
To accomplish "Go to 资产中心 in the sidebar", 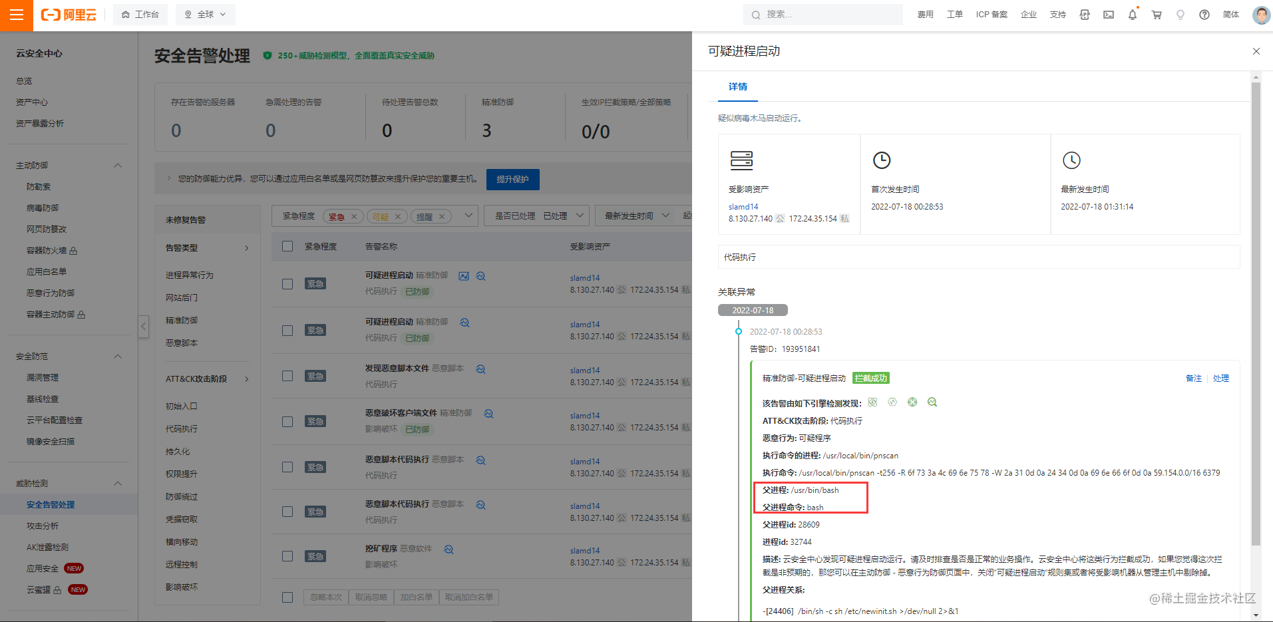I will click(x=32, y=102).
